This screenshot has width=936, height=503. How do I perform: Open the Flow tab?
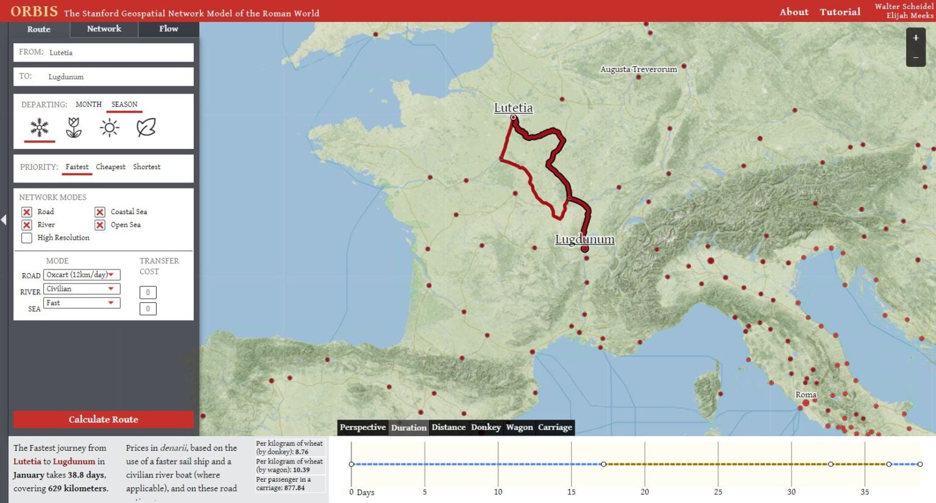(168, 29)
